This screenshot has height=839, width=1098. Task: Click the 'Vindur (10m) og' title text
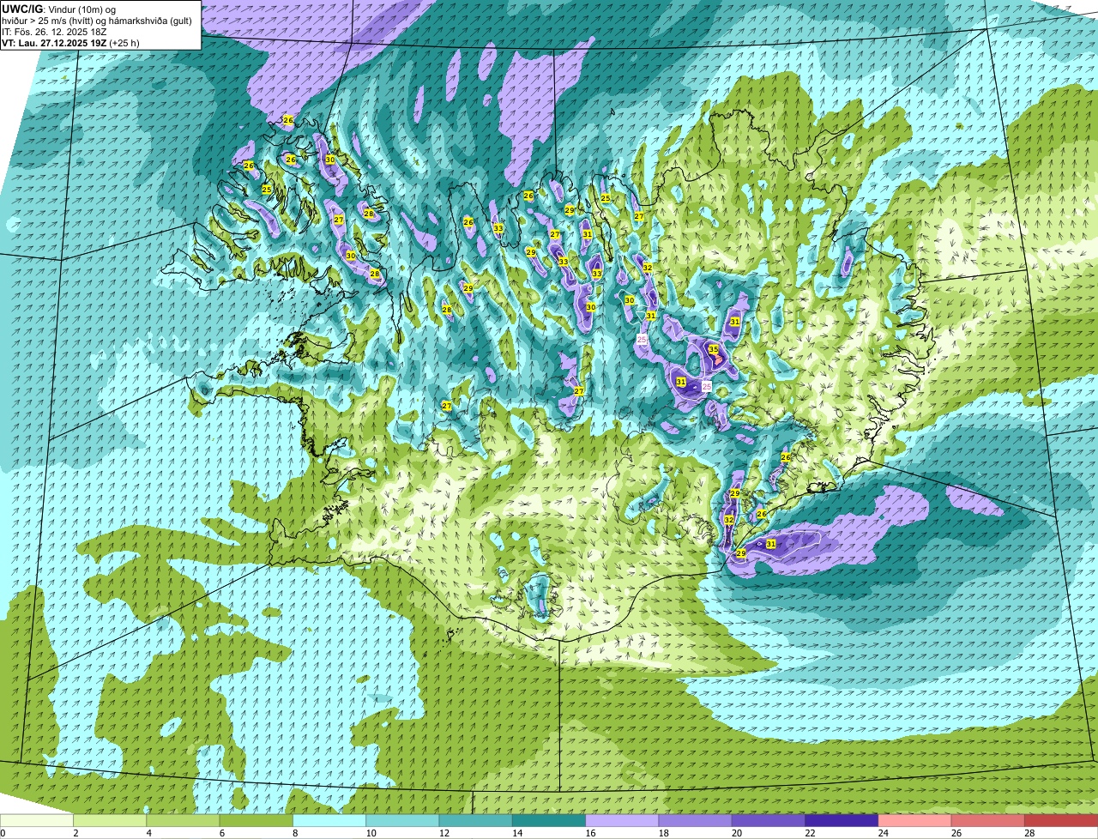(x=81, y=9)
